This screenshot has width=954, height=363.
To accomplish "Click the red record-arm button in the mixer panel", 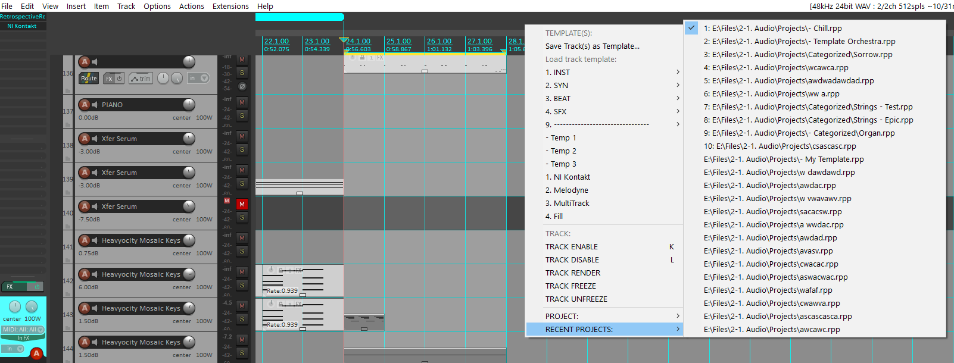I will (36, 353).
